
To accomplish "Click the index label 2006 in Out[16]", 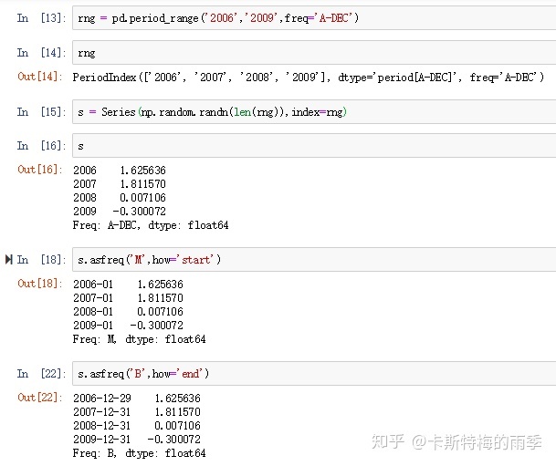I will (85, 171).
